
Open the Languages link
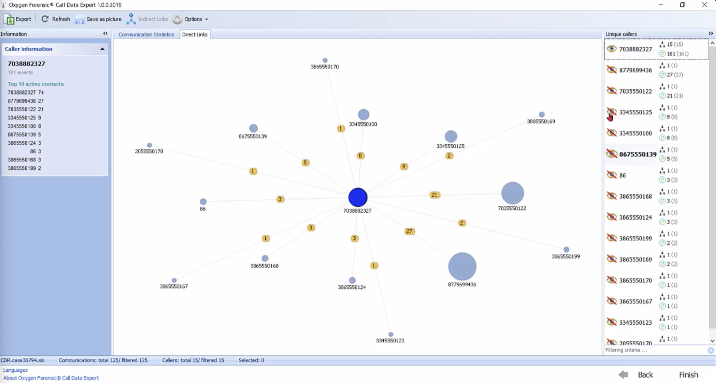click(x=15, y=370)
